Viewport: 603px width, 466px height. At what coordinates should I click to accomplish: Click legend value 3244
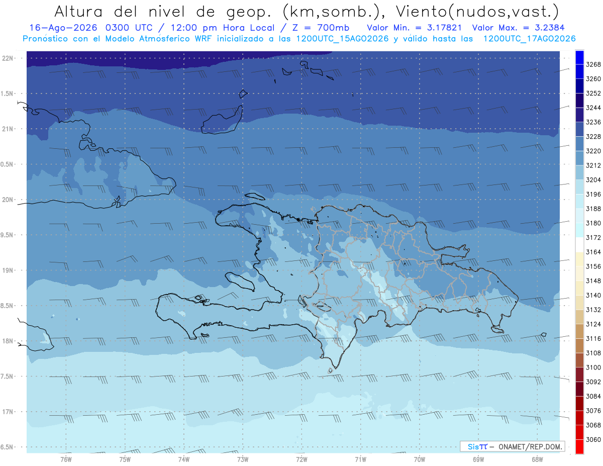(593, 108)
